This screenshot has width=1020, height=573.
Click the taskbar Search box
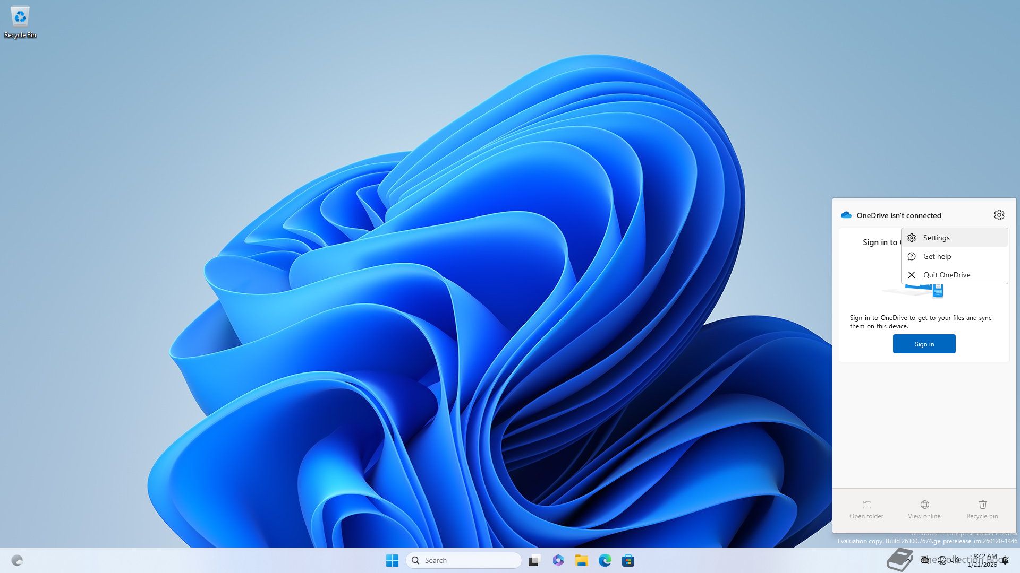tap(463, 560)
